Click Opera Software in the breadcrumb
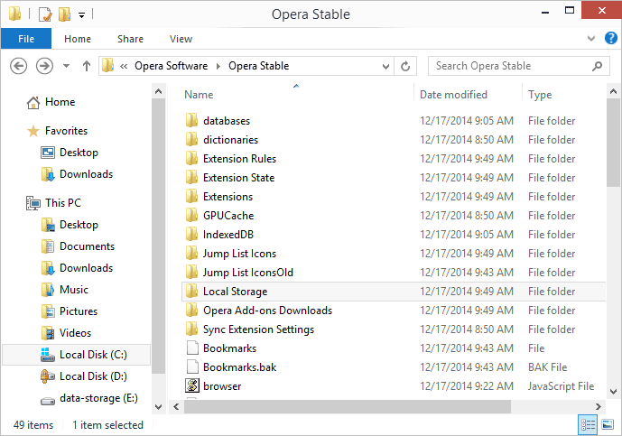Screen dimensions: 622x436 click(171, 66)
